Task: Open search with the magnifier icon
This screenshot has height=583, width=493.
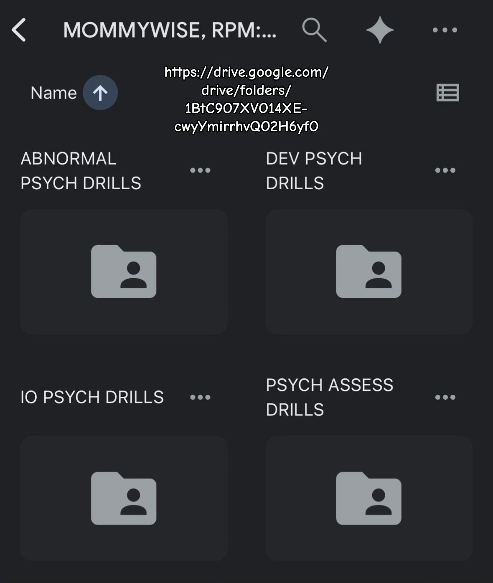Action: click(x=314, y=30)
